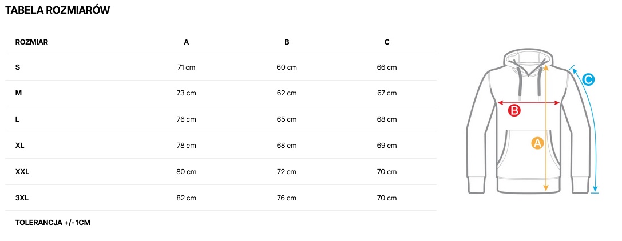Click the 67 cm value for M
This screenshot has width=622, height=241.
[387, 93]
